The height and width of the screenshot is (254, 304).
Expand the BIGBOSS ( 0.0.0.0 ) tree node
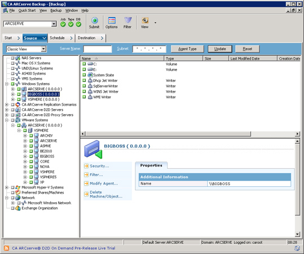tap(12, 94)
